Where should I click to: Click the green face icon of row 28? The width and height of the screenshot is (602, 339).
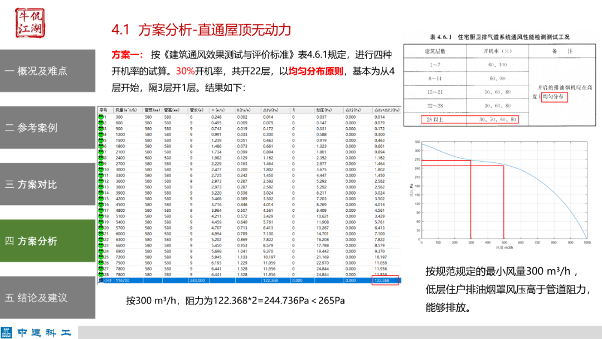(x=101, y=274)
